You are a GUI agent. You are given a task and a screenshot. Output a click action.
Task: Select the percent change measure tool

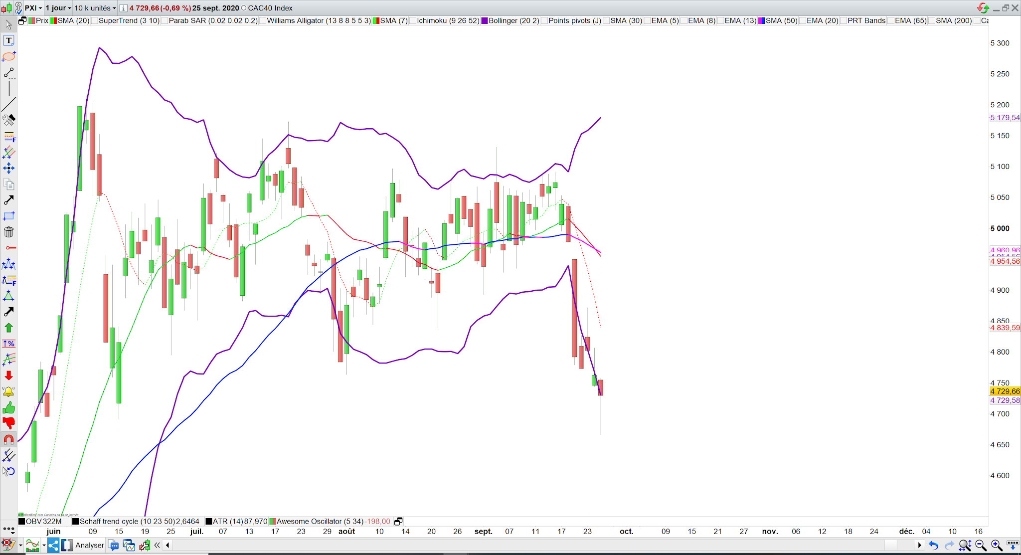pos(8,344)
